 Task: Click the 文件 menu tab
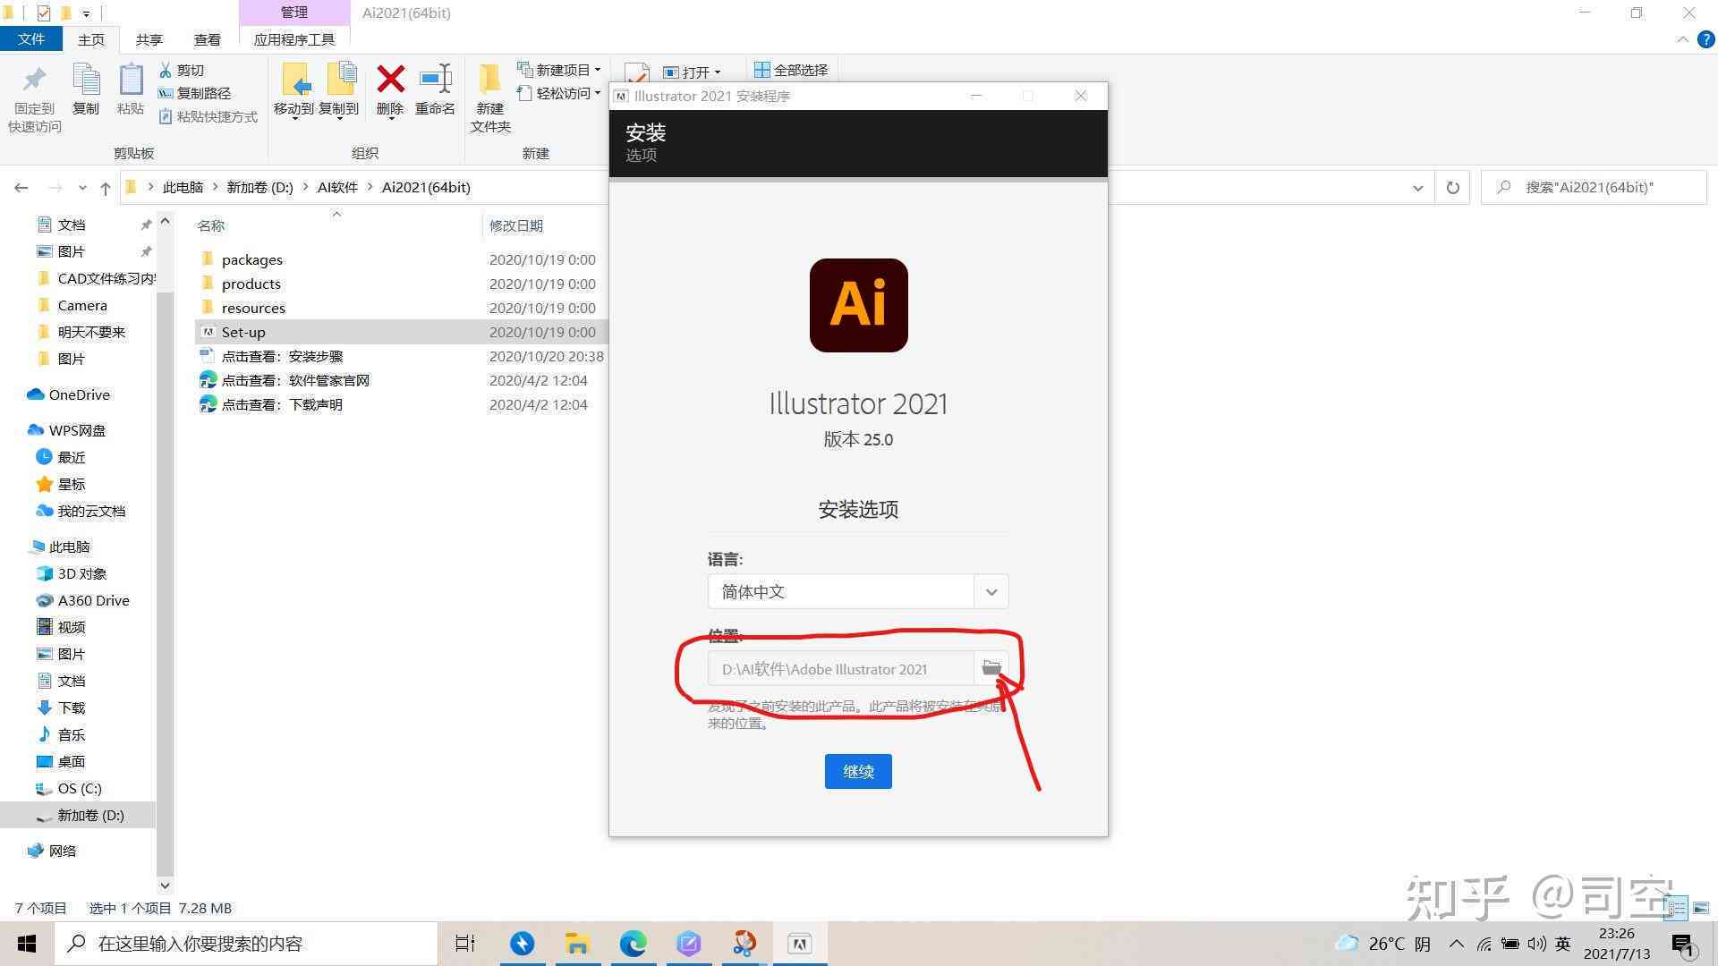click(34, 39)
